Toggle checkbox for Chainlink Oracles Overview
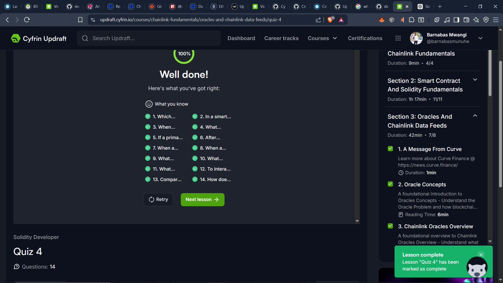Screen dimensions: 503x283 pyautogui.click(x=390, y=226)
